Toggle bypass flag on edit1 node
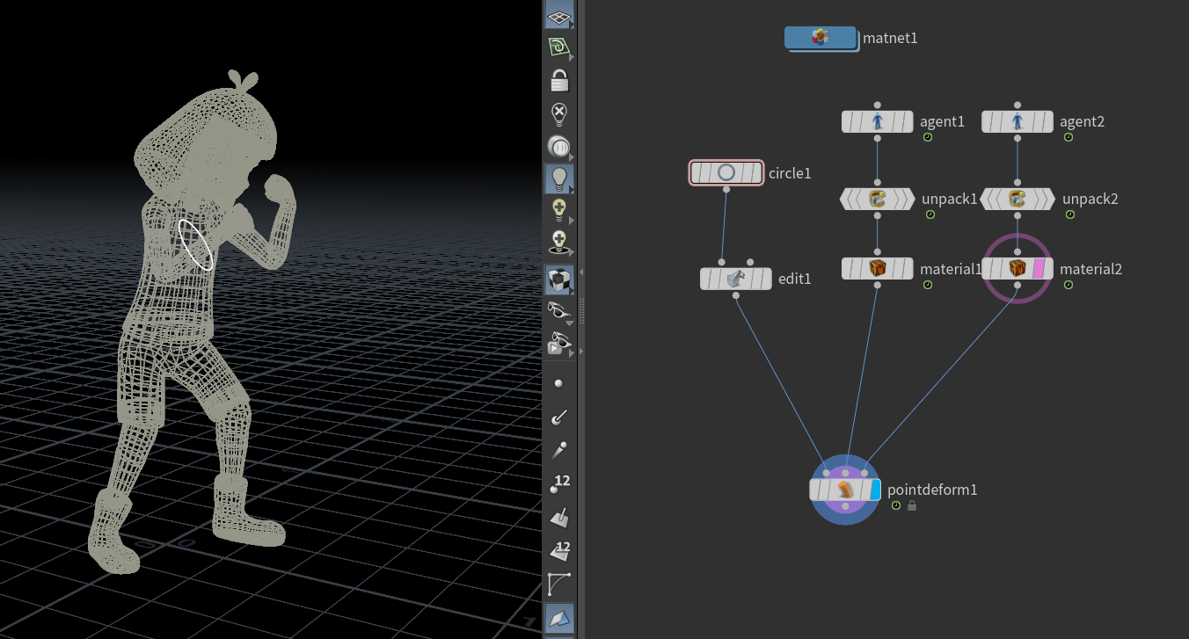 [x=706, y=279]
